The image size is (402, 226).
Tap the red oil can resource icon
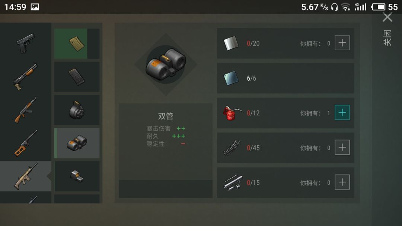click(x=232, y=113)
